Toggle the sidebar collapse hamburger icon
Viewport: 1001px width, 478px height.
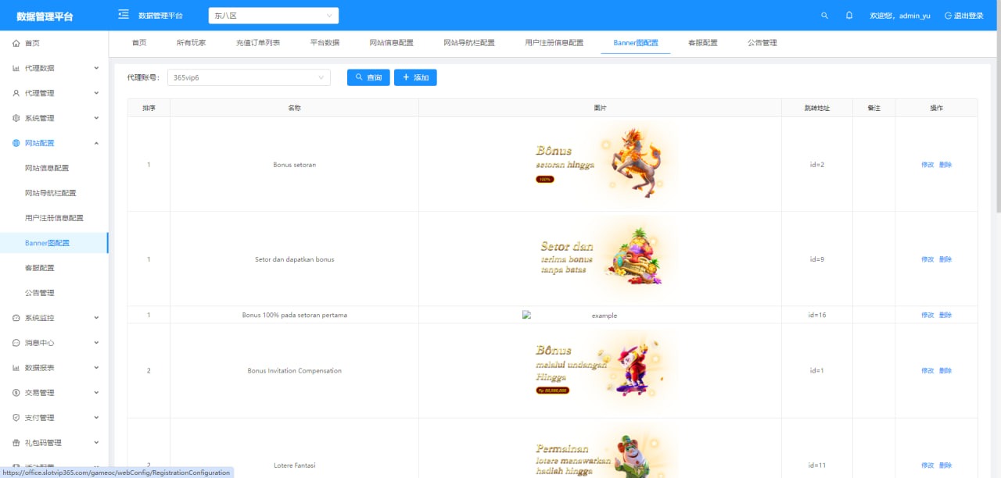[123, 15]
